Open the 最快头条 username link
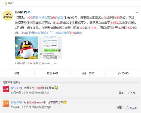 click(16, 88)
